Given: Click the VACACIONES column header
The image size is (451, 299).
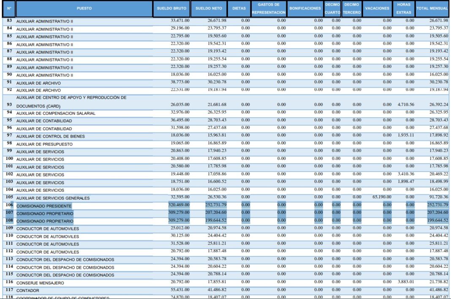Looking at the screenshot, I should tap(377, 9).
